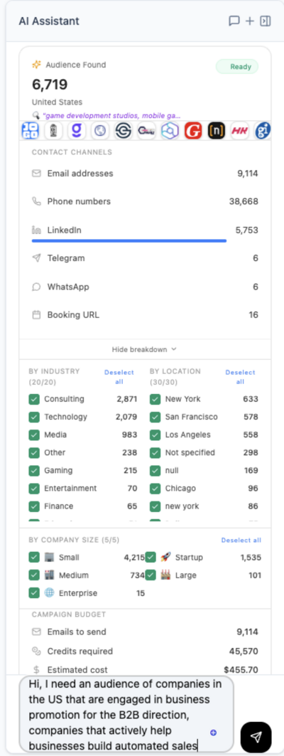
Task: Click the Credits required coins icon
Action: click(x=36, y=651)
